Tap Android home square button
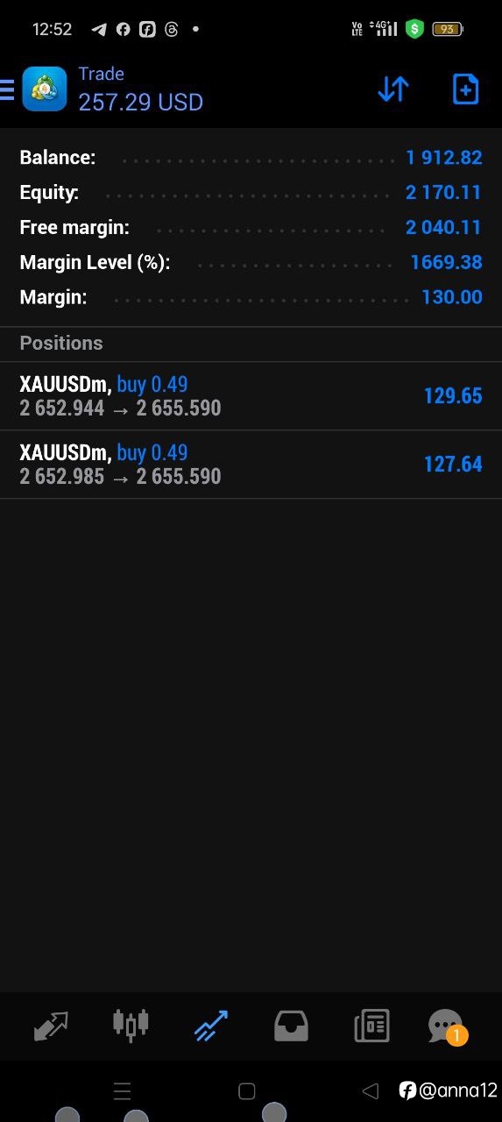 [247, 1091]
